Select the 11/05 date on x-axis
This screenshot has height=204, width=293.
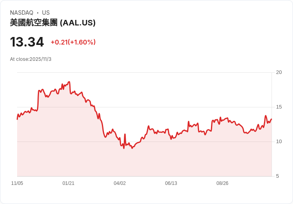pos(17,183)
